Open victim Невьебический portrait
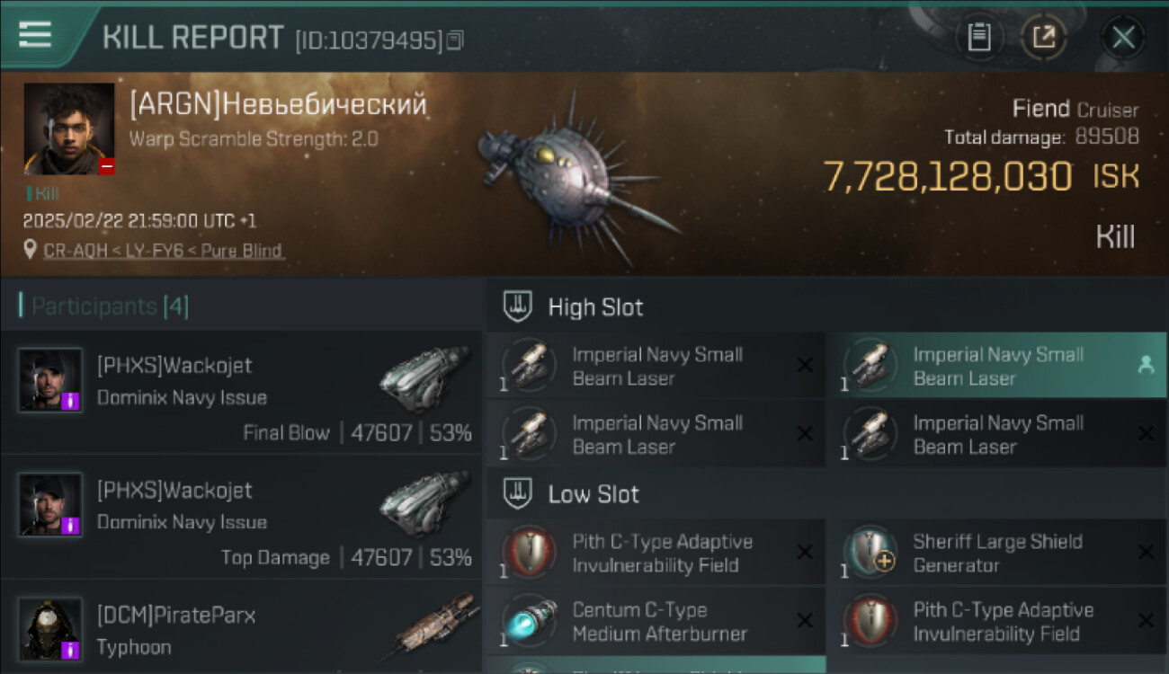 [x=69, y=129]
